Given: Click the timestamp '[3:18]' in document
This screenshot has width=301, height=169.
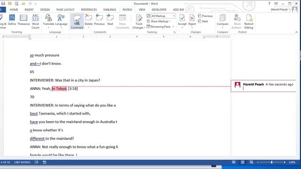Looking at the screenshot, I should (73, 89).
